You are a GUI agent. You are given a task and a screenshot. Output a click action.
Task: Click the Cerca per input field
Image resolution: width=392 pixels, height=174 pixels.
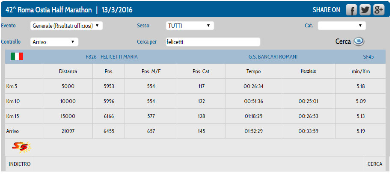tap(213, 42)
